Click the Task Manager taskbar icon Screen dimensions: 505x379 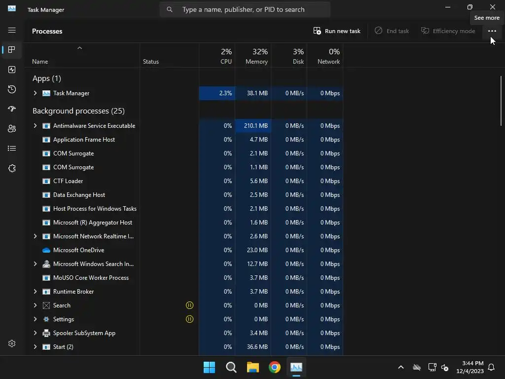296,367
